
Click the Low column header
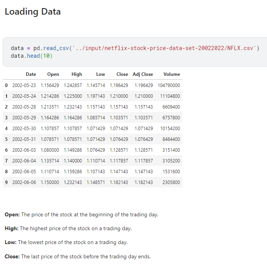coord(100,74)
